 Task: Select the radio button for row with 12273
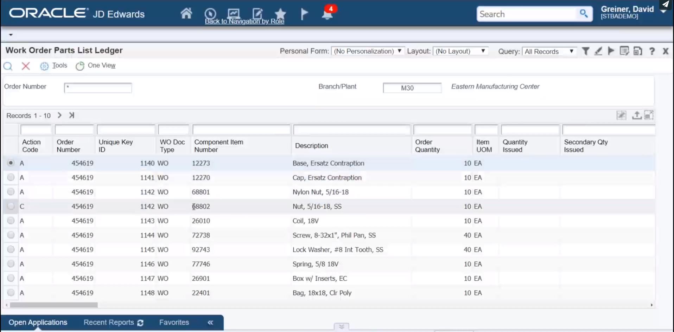tap(11, 163)
